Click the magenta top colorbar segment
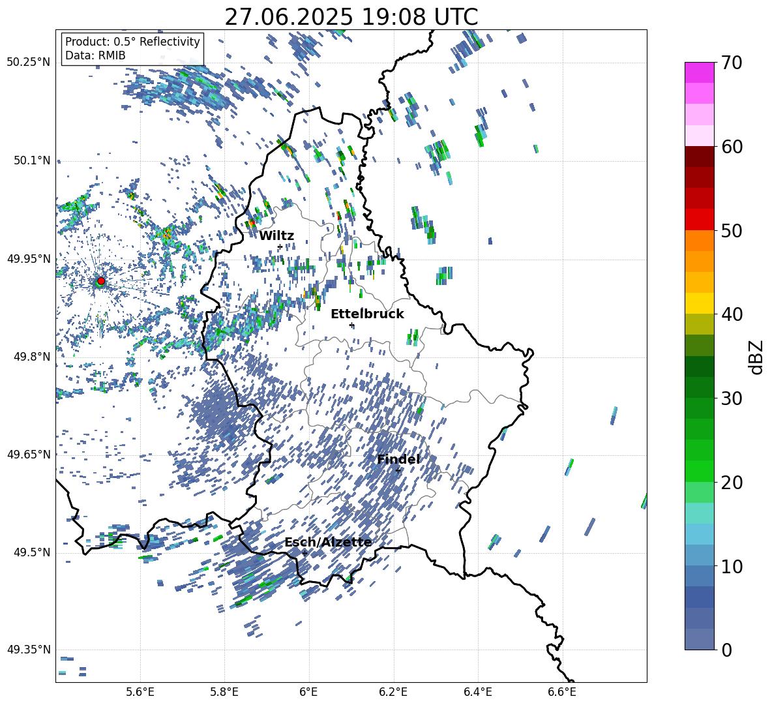The height and width of the screenshot is (705, 772). pos(699,72)
